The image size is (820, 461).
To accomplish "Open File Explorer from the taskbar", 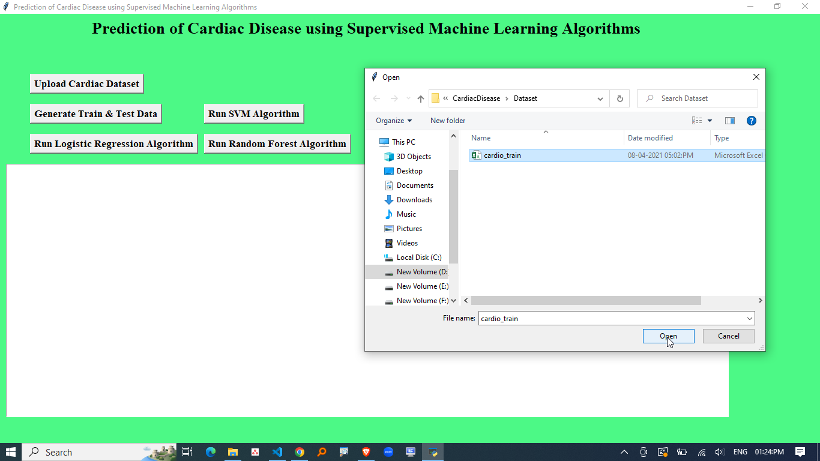I will (x=232, y=452).
